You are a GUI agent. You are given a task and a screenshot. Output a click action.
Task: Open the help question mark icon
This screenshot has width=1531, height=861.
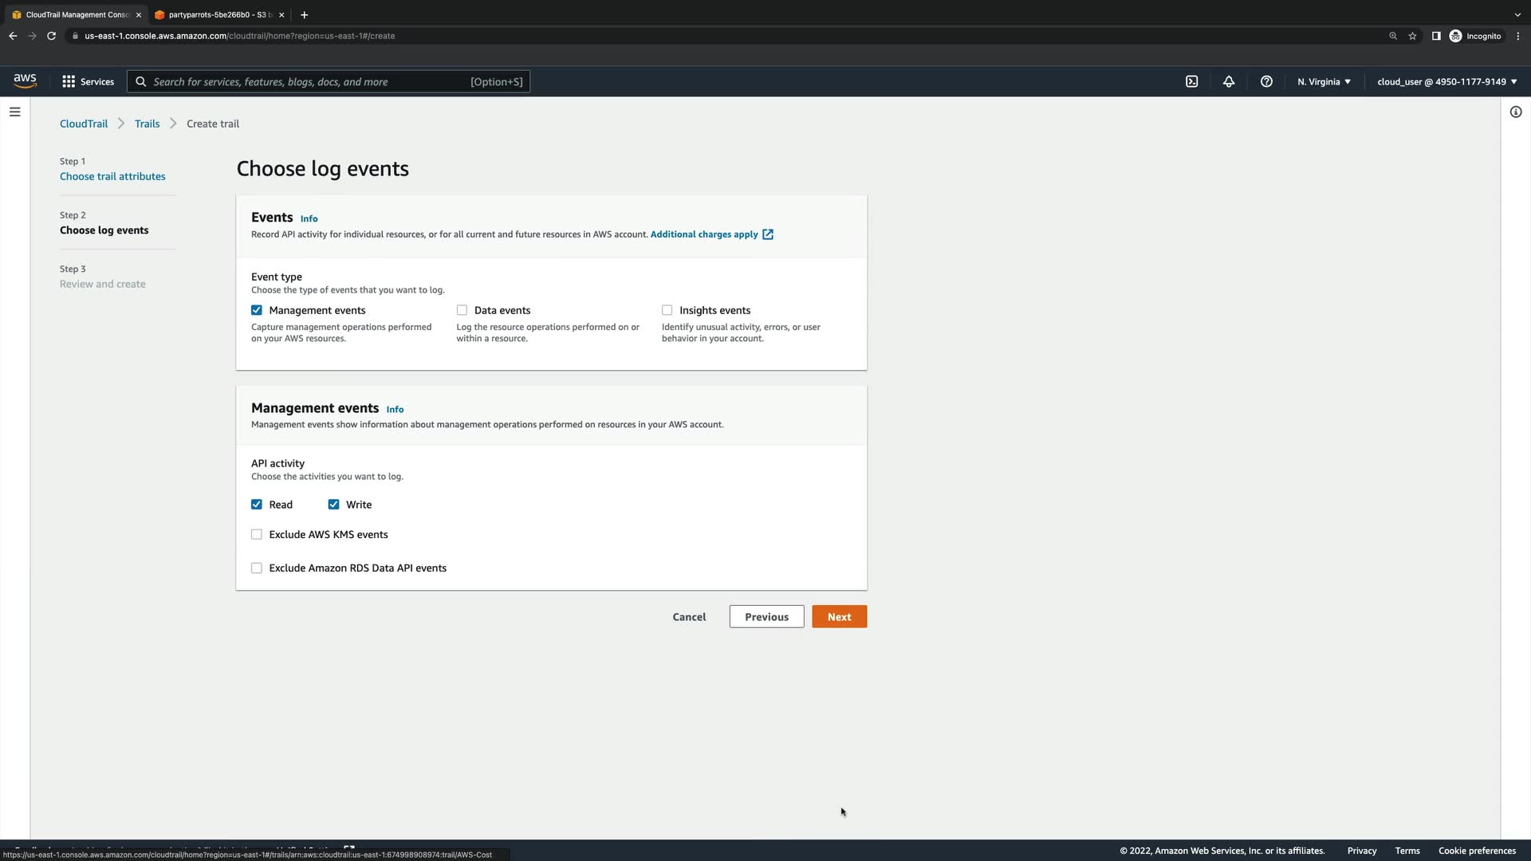pos(1266,81)
